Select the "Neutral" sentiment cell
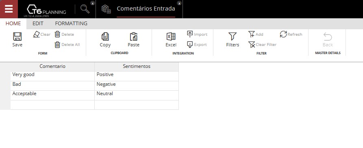The image size is (363, 148). pyautogui.click(x=137, y=95)
